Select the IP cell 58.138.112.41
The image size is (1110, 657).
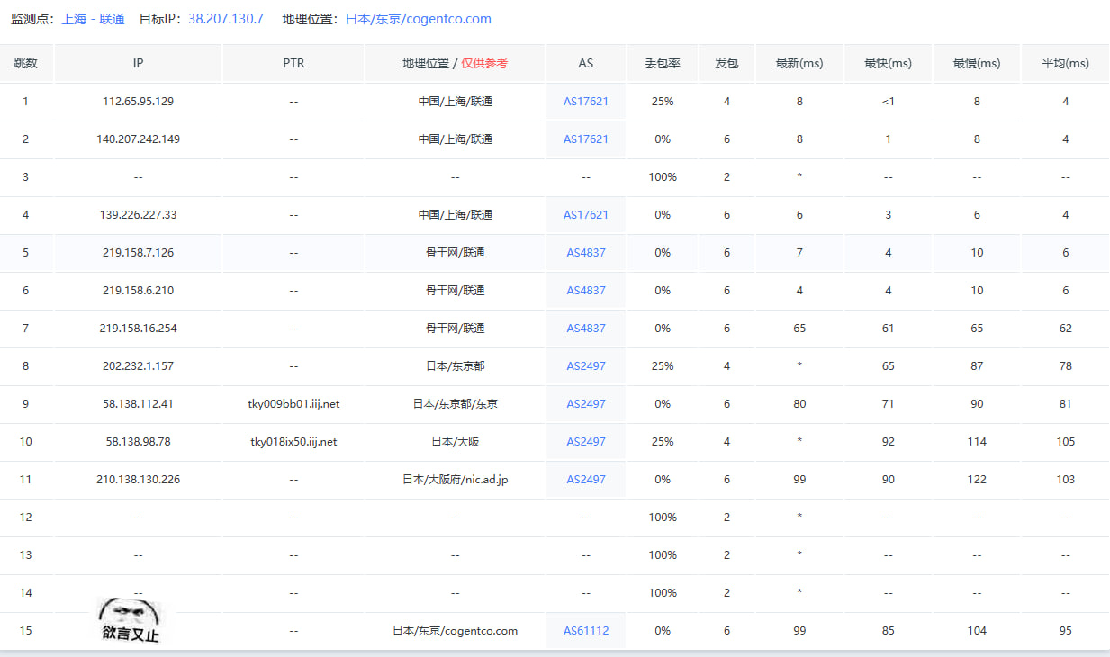(x=138, y=404)
